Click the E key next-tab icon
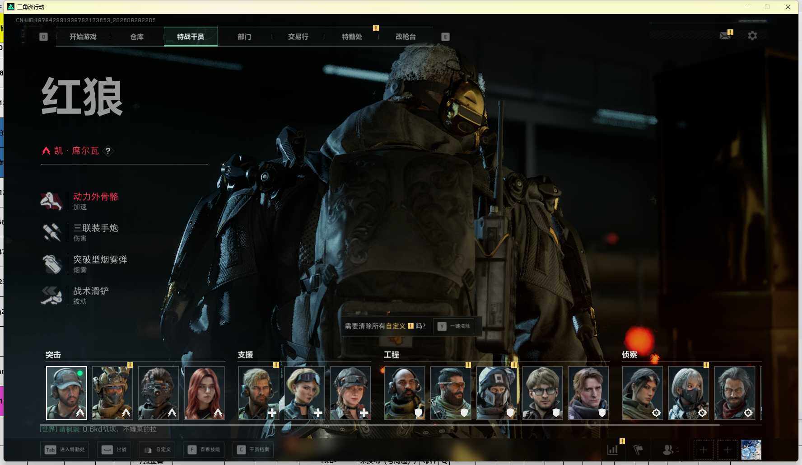The image size is (802, 465). click(445, 37)
